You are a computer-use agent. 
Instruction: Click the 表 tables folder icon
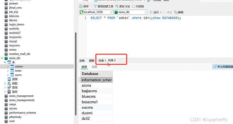coord(9,62)
